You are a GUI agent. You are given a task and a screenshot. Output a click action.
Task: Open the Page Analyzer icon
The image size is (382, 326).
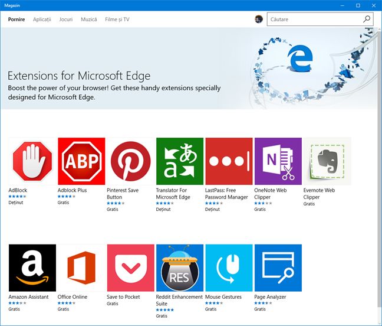click(x=278, y=268)
